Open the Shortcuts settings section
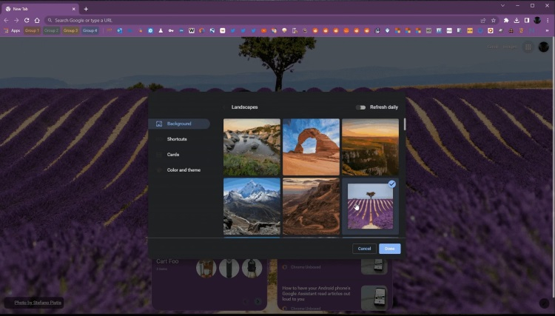This screenshot has height=316, width=555. pos(177,139)
